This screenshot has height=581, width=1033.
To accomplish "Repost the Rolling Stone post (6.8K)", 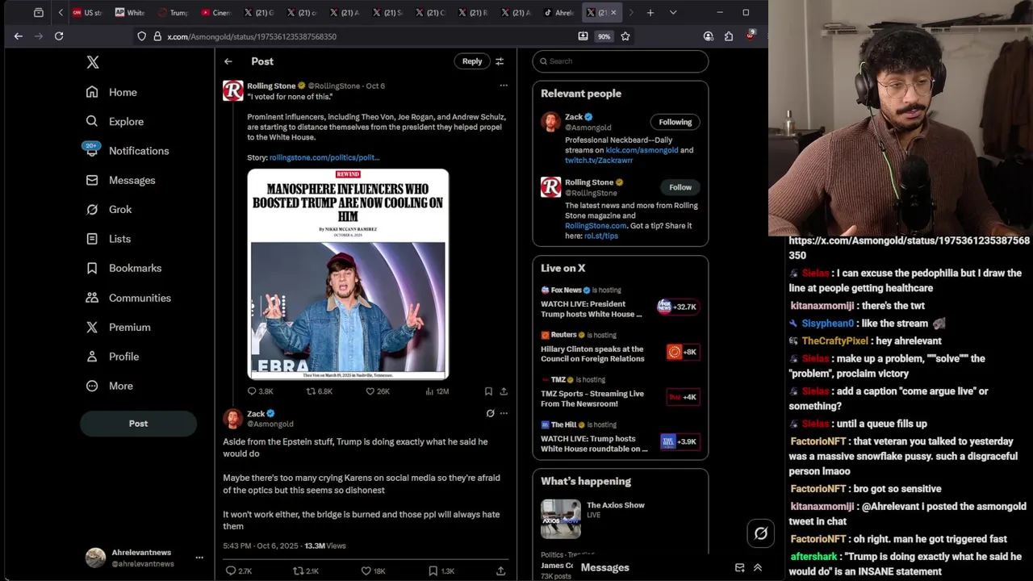I will tap(320, 391).
